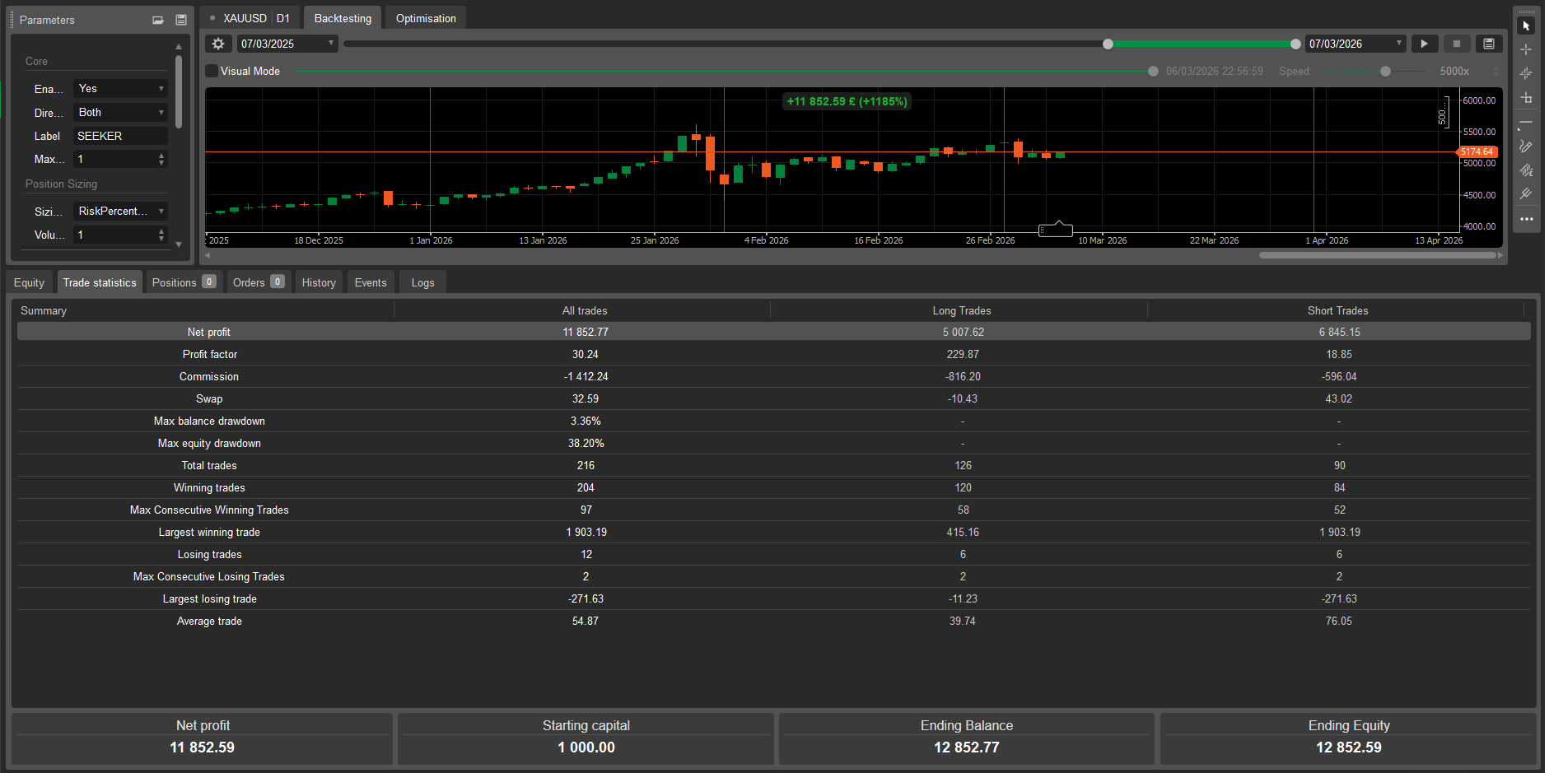Toggle the Positions counter badge tab
The width and height of the screenshot is (1549, 773).
[x=209, y=282]
